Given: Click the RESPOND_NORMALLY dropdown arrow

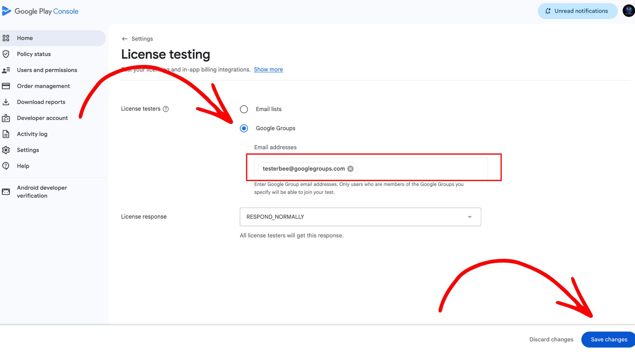Looking at the screenshot, I should 470,217.
